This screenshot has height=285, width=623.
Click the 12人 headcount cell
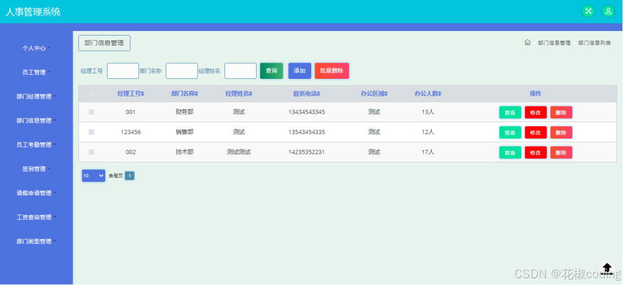point(428,132)
